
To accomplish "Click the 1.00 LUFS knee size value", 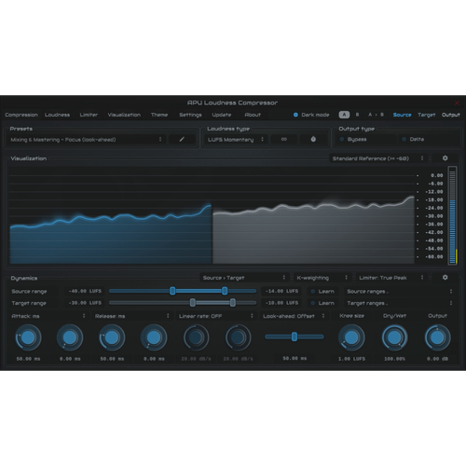I will tap(351, 359).
